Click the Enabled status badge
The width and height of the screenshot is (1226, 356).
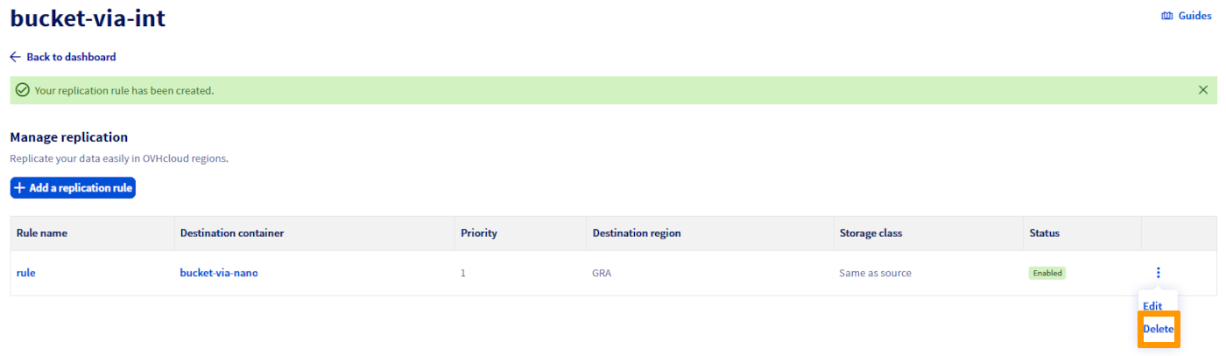click(x=1047, y=273)
